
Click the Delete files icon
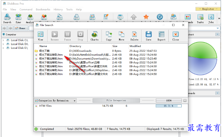click(134, 36)
